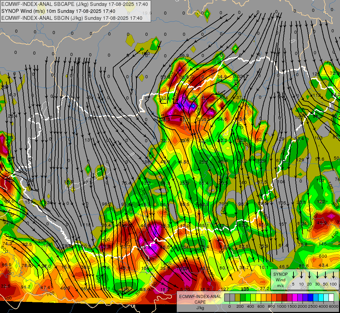Screen dimensions: 340x313
Task: Click the 'J/kg' unit label in the legend
Action: [200, 308]
